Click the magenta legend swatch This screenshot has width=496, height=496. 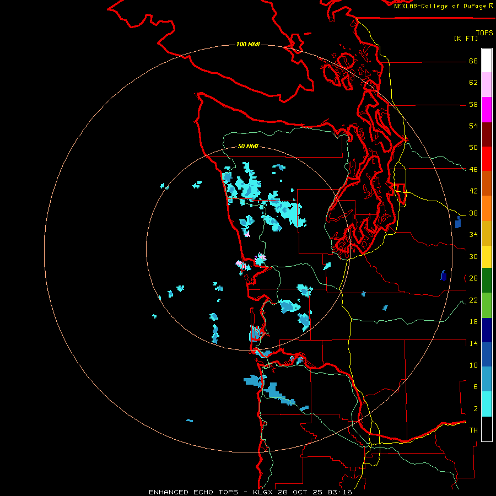pyautogui.click(x=487, y=110)
